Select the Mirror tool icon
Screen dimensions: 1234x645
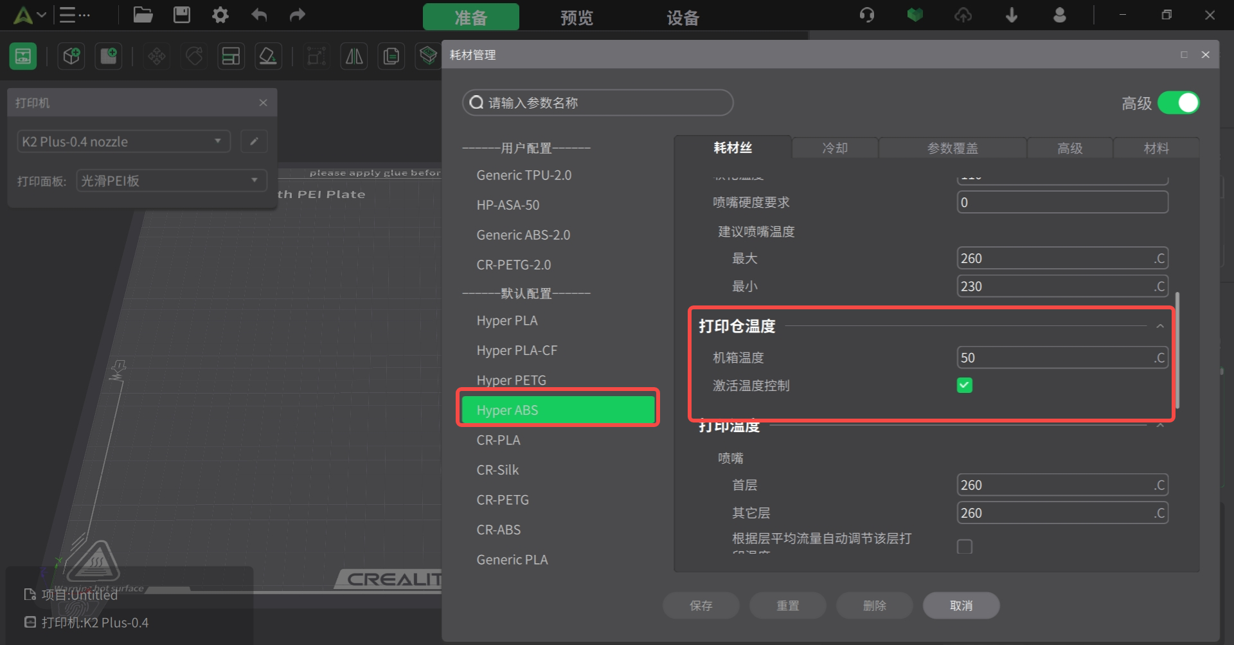point(354,57)
